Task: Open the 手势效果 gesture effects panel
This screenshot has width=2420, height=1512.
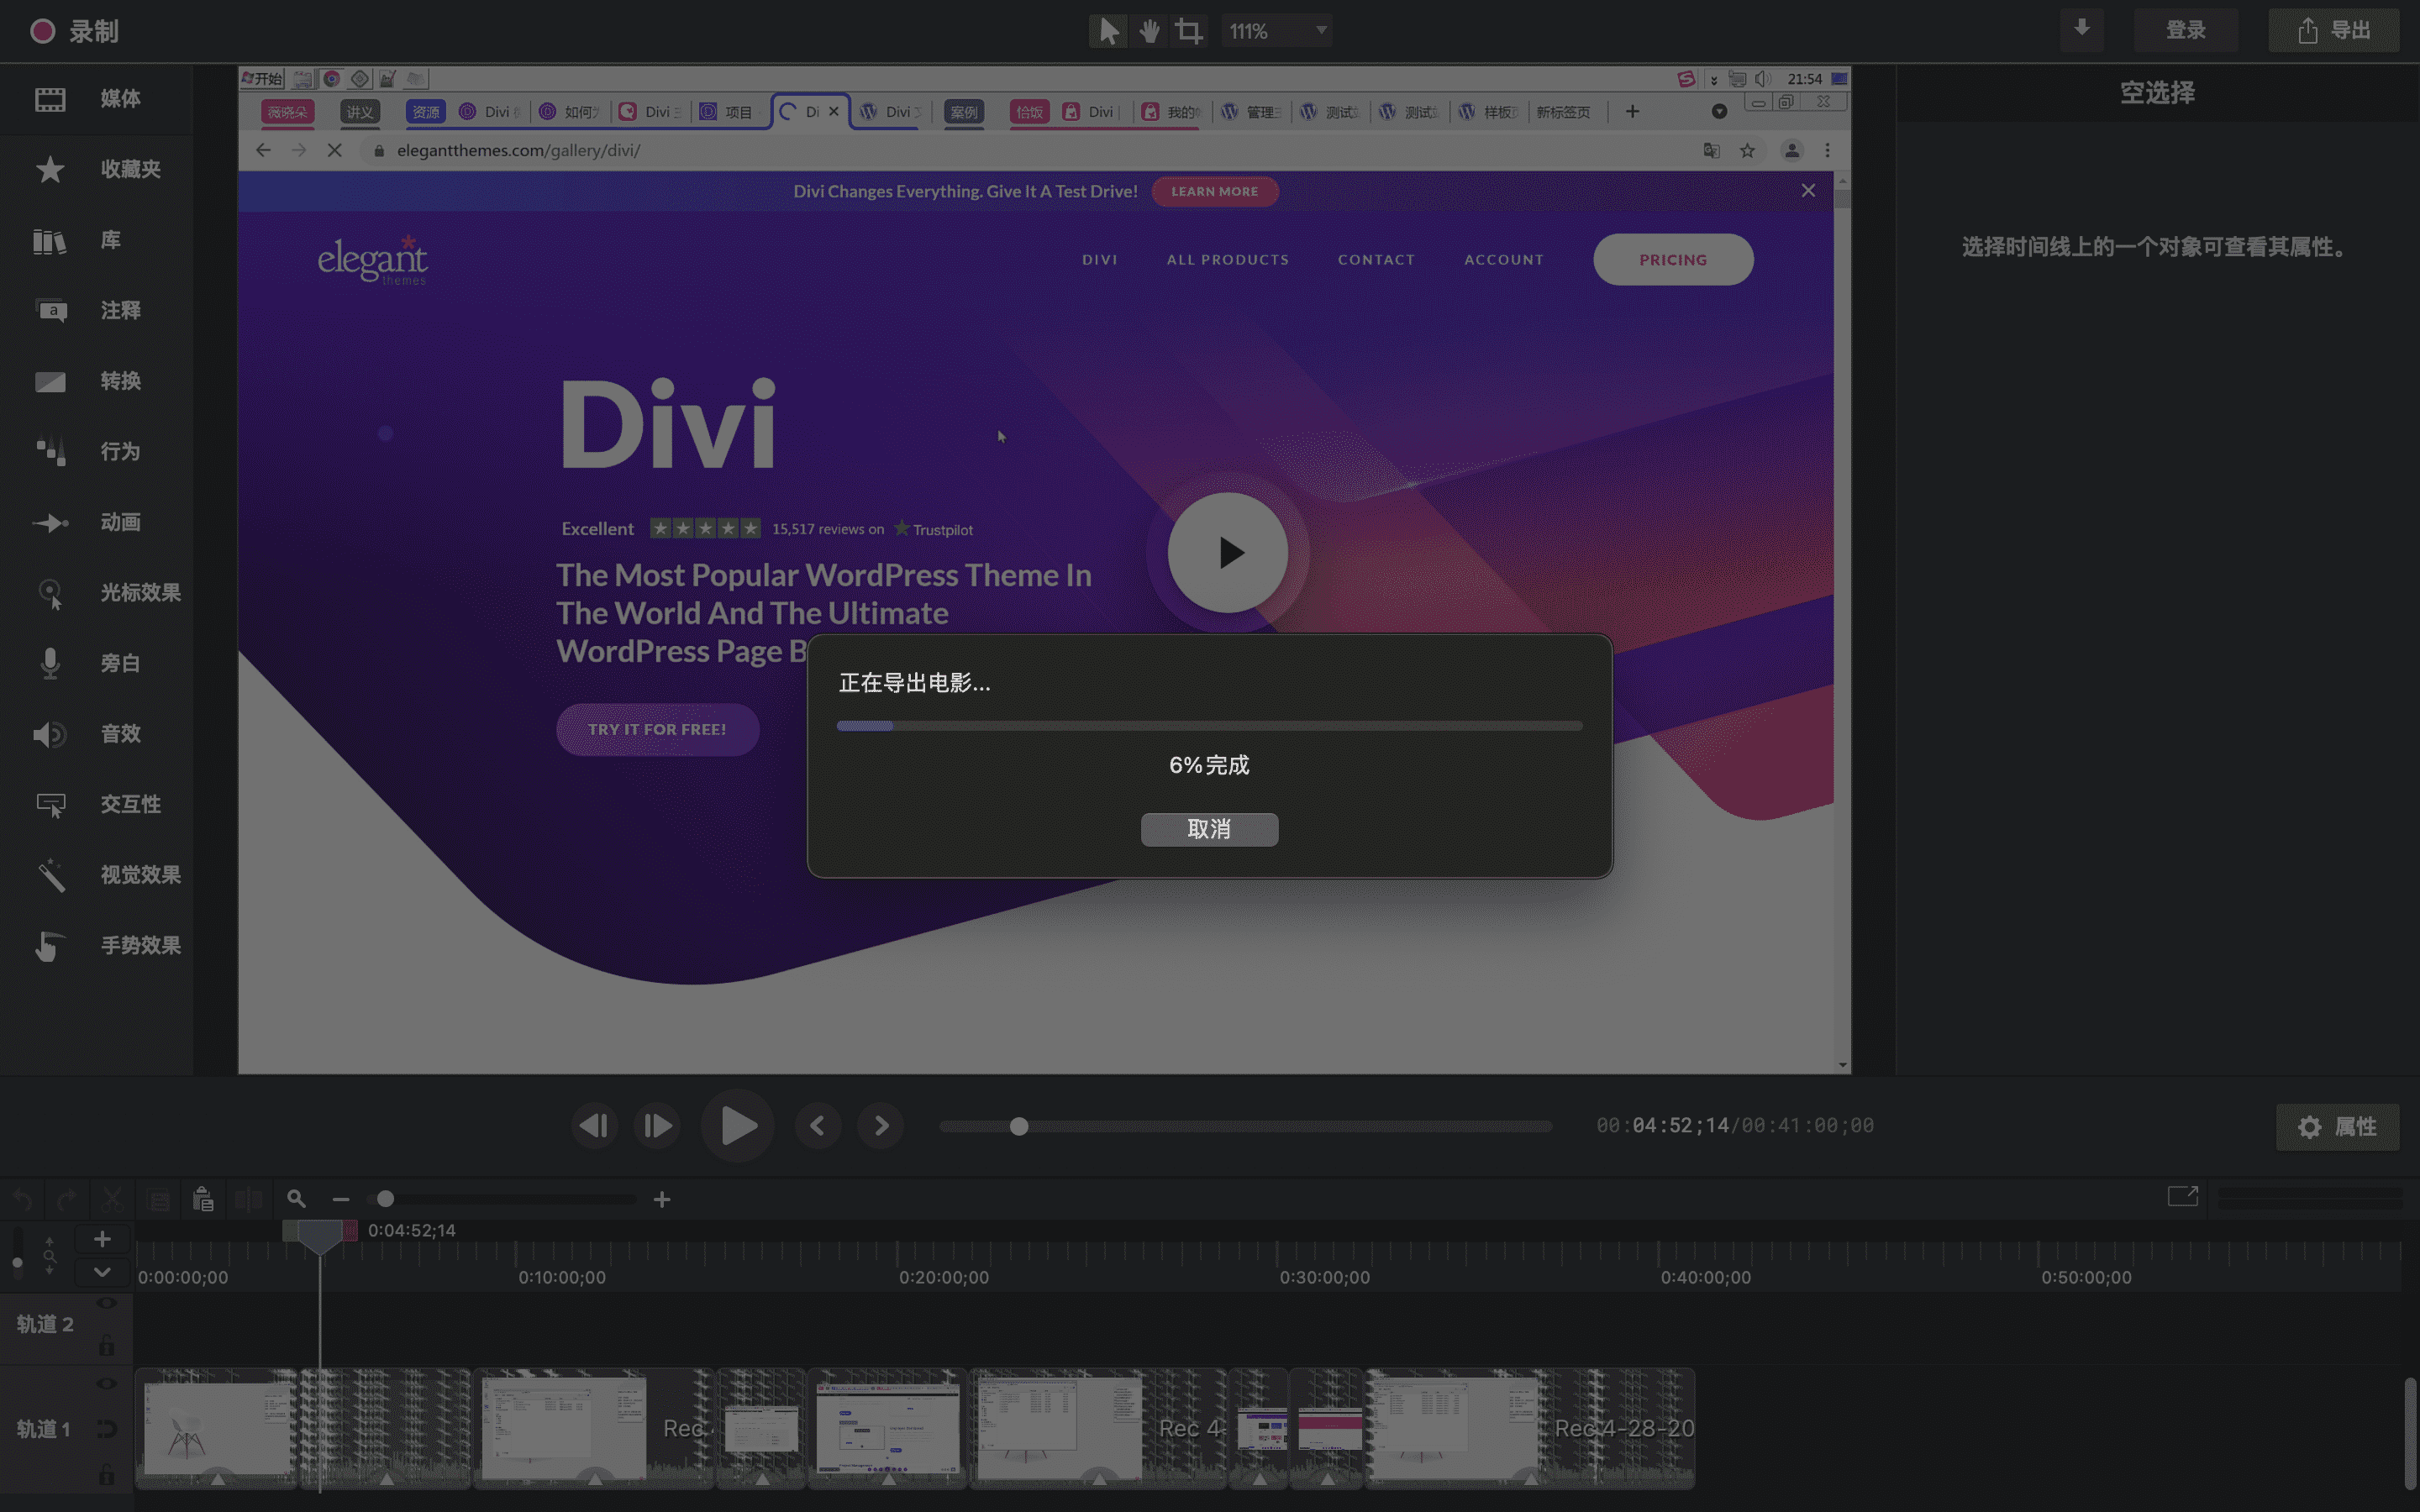Action: (x=96, y=945)
